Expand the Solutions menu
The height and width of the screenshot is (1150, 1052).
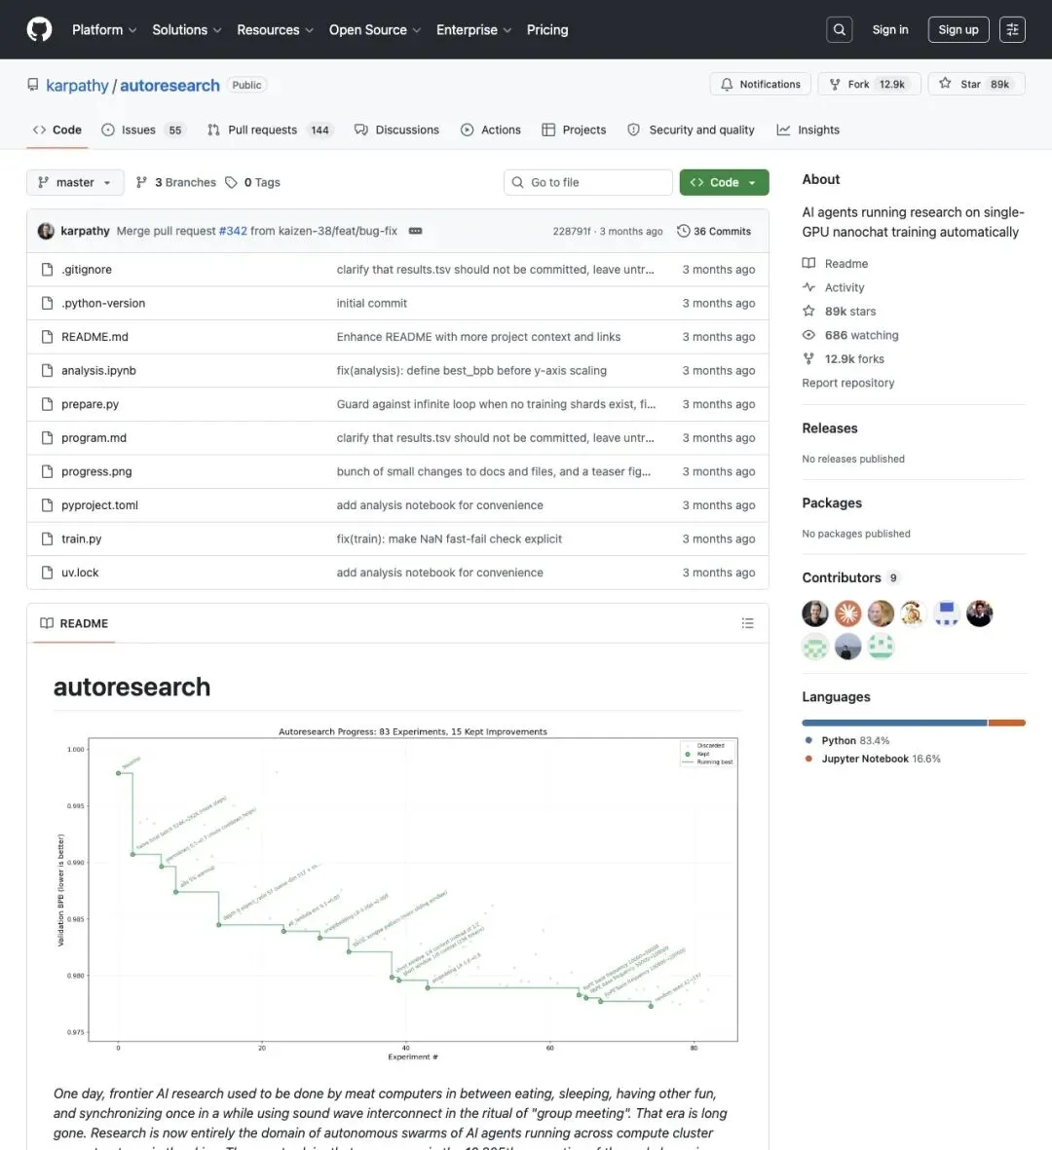[186, 30]
